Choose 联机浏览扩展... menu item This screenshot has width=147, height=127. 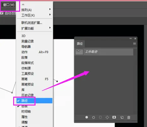click(35, 23)
